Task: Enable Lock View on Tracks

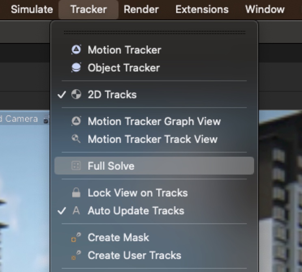Action: 137,193
